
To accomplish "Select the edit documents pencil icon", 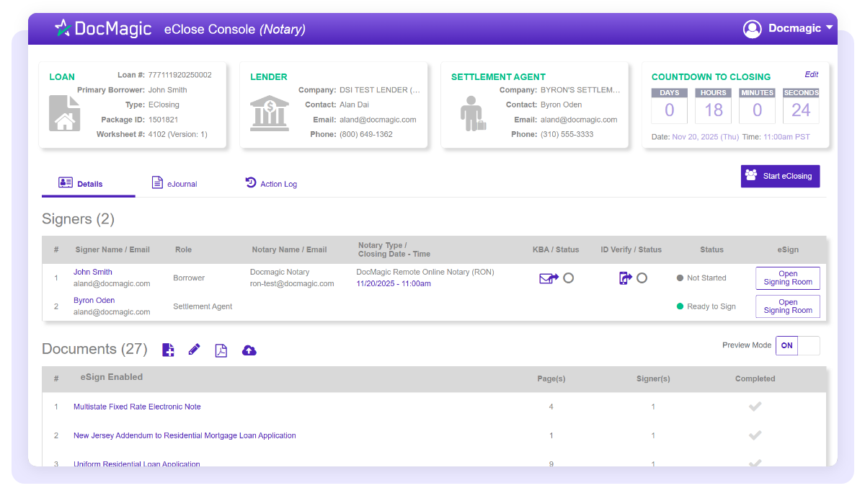I will point(194,350).
